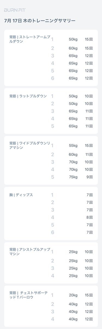Click the 75kg weight in ワイドプルダウンリアマシン
Viewport: 102px width, 329px height.
(x=73, y=177)
